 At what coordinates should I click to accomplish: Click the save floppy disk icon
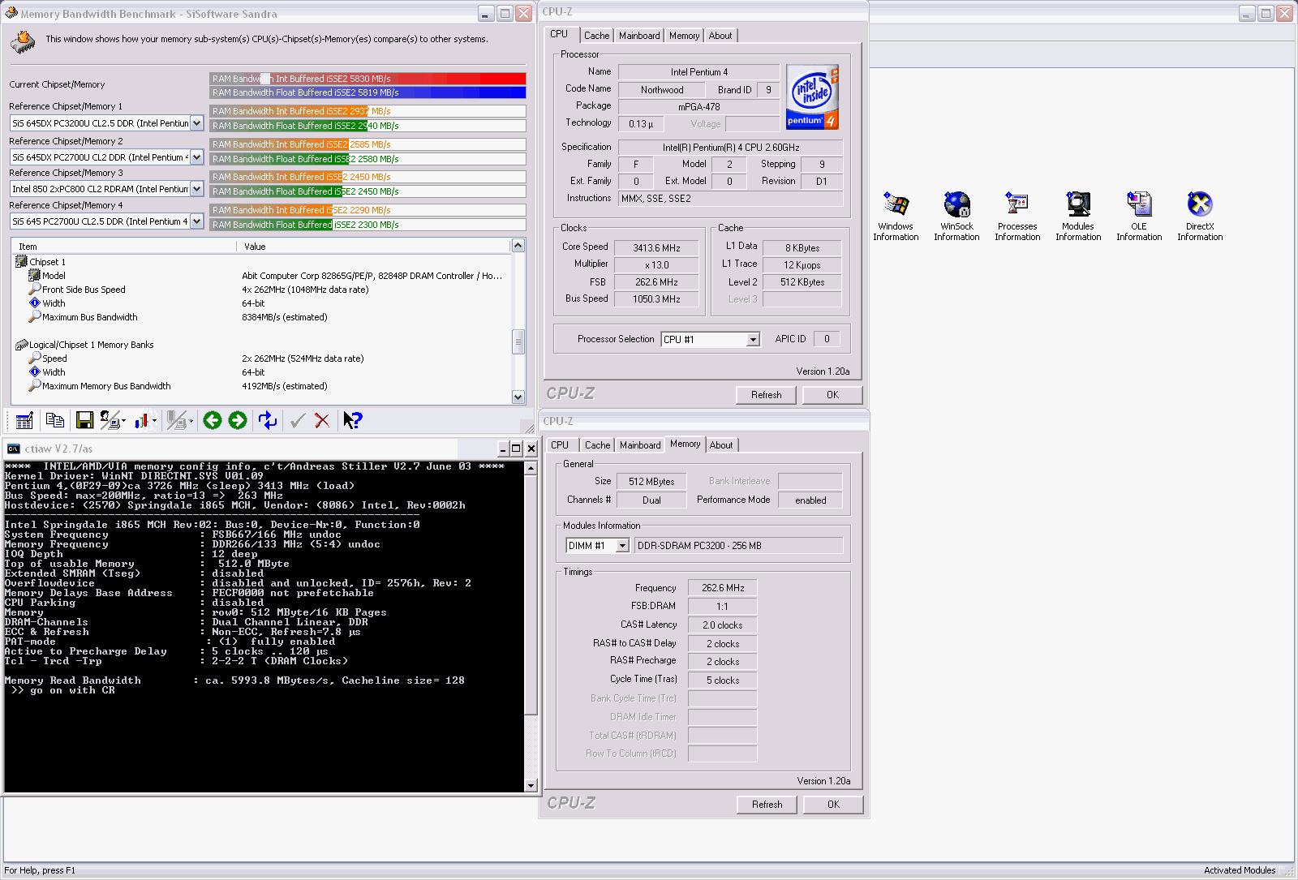pyautogui.click(x=84, y=420)
